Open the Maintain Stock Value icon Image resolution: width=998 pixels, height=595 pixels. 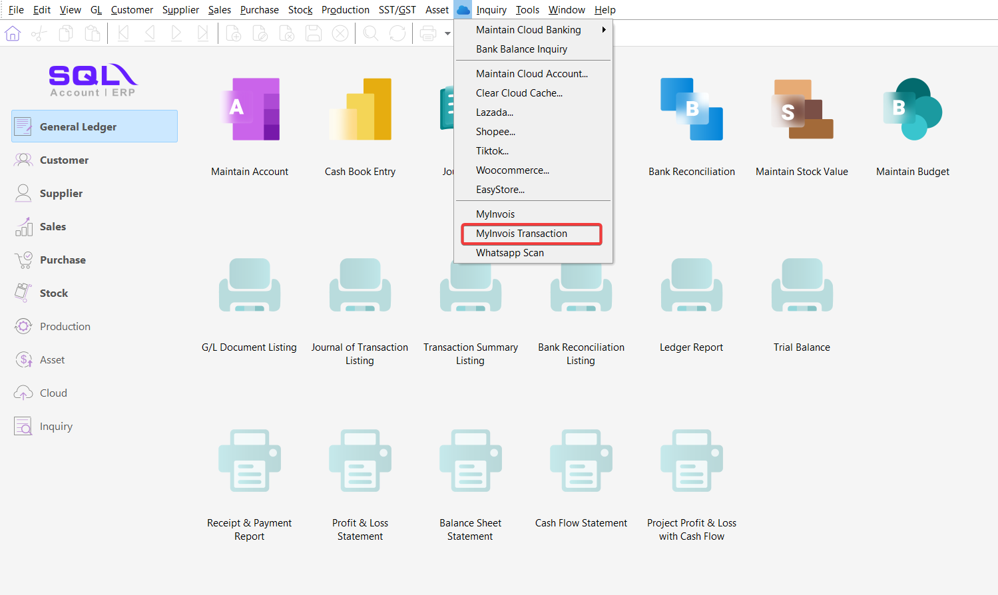coord(802,110)
